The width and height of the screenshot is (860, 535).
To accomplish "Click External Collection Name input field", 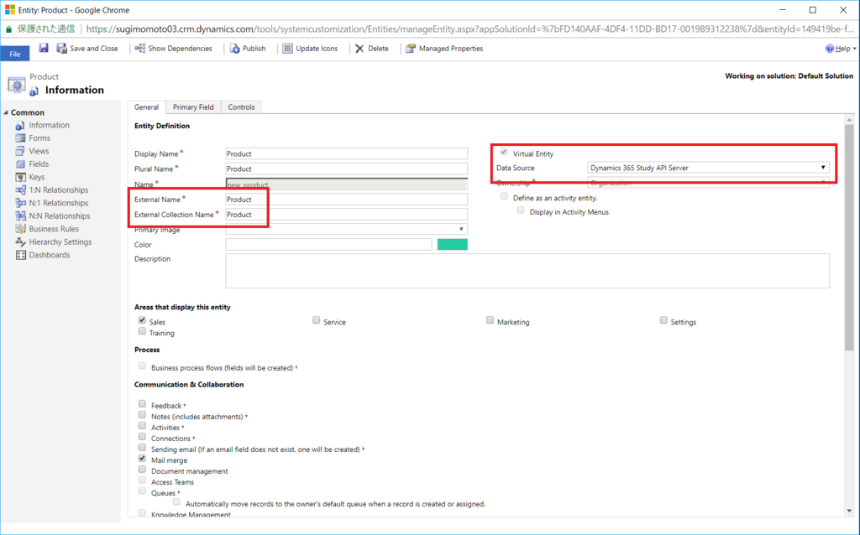I will pos(347,215).
